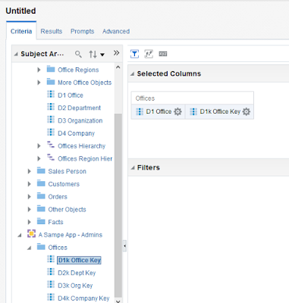The width and height of the screenshot is (289, 303).
Task: Collapse the Offices folder under Admins
Action: pos(30,248)
